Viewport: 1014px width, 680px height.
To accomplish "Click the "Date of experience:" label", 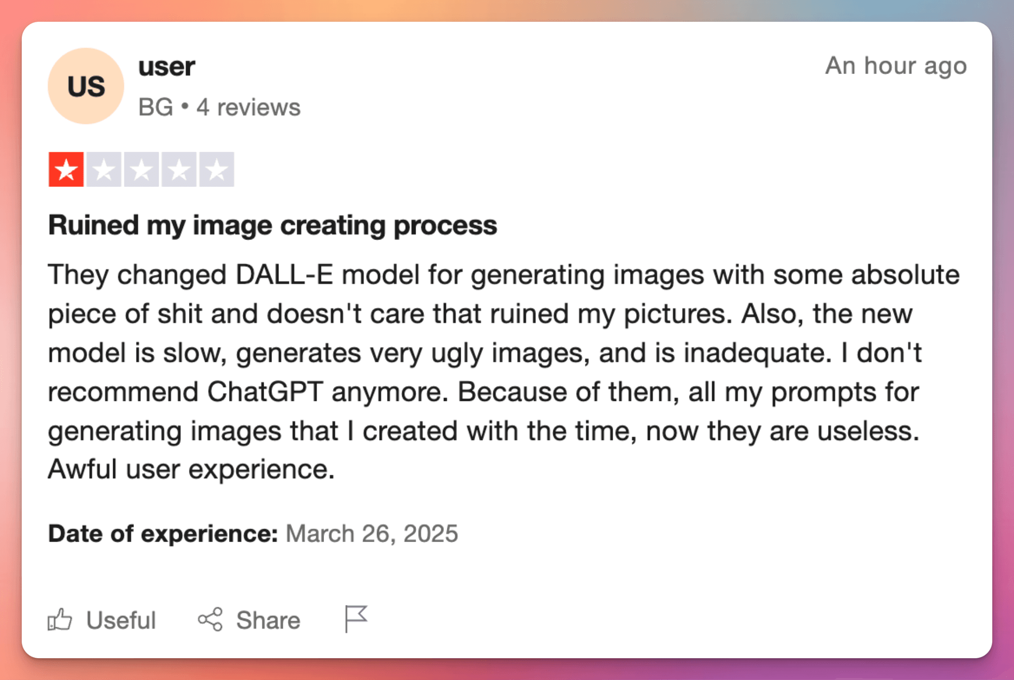I will pyautogui.click(x=163, y=534).
